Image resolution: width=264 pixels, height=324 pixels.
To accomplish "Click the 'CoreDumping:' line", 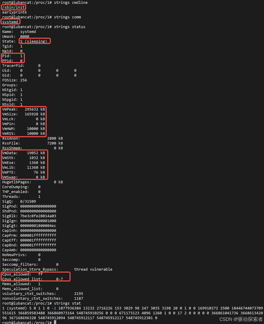I will (x=21, y=187).
